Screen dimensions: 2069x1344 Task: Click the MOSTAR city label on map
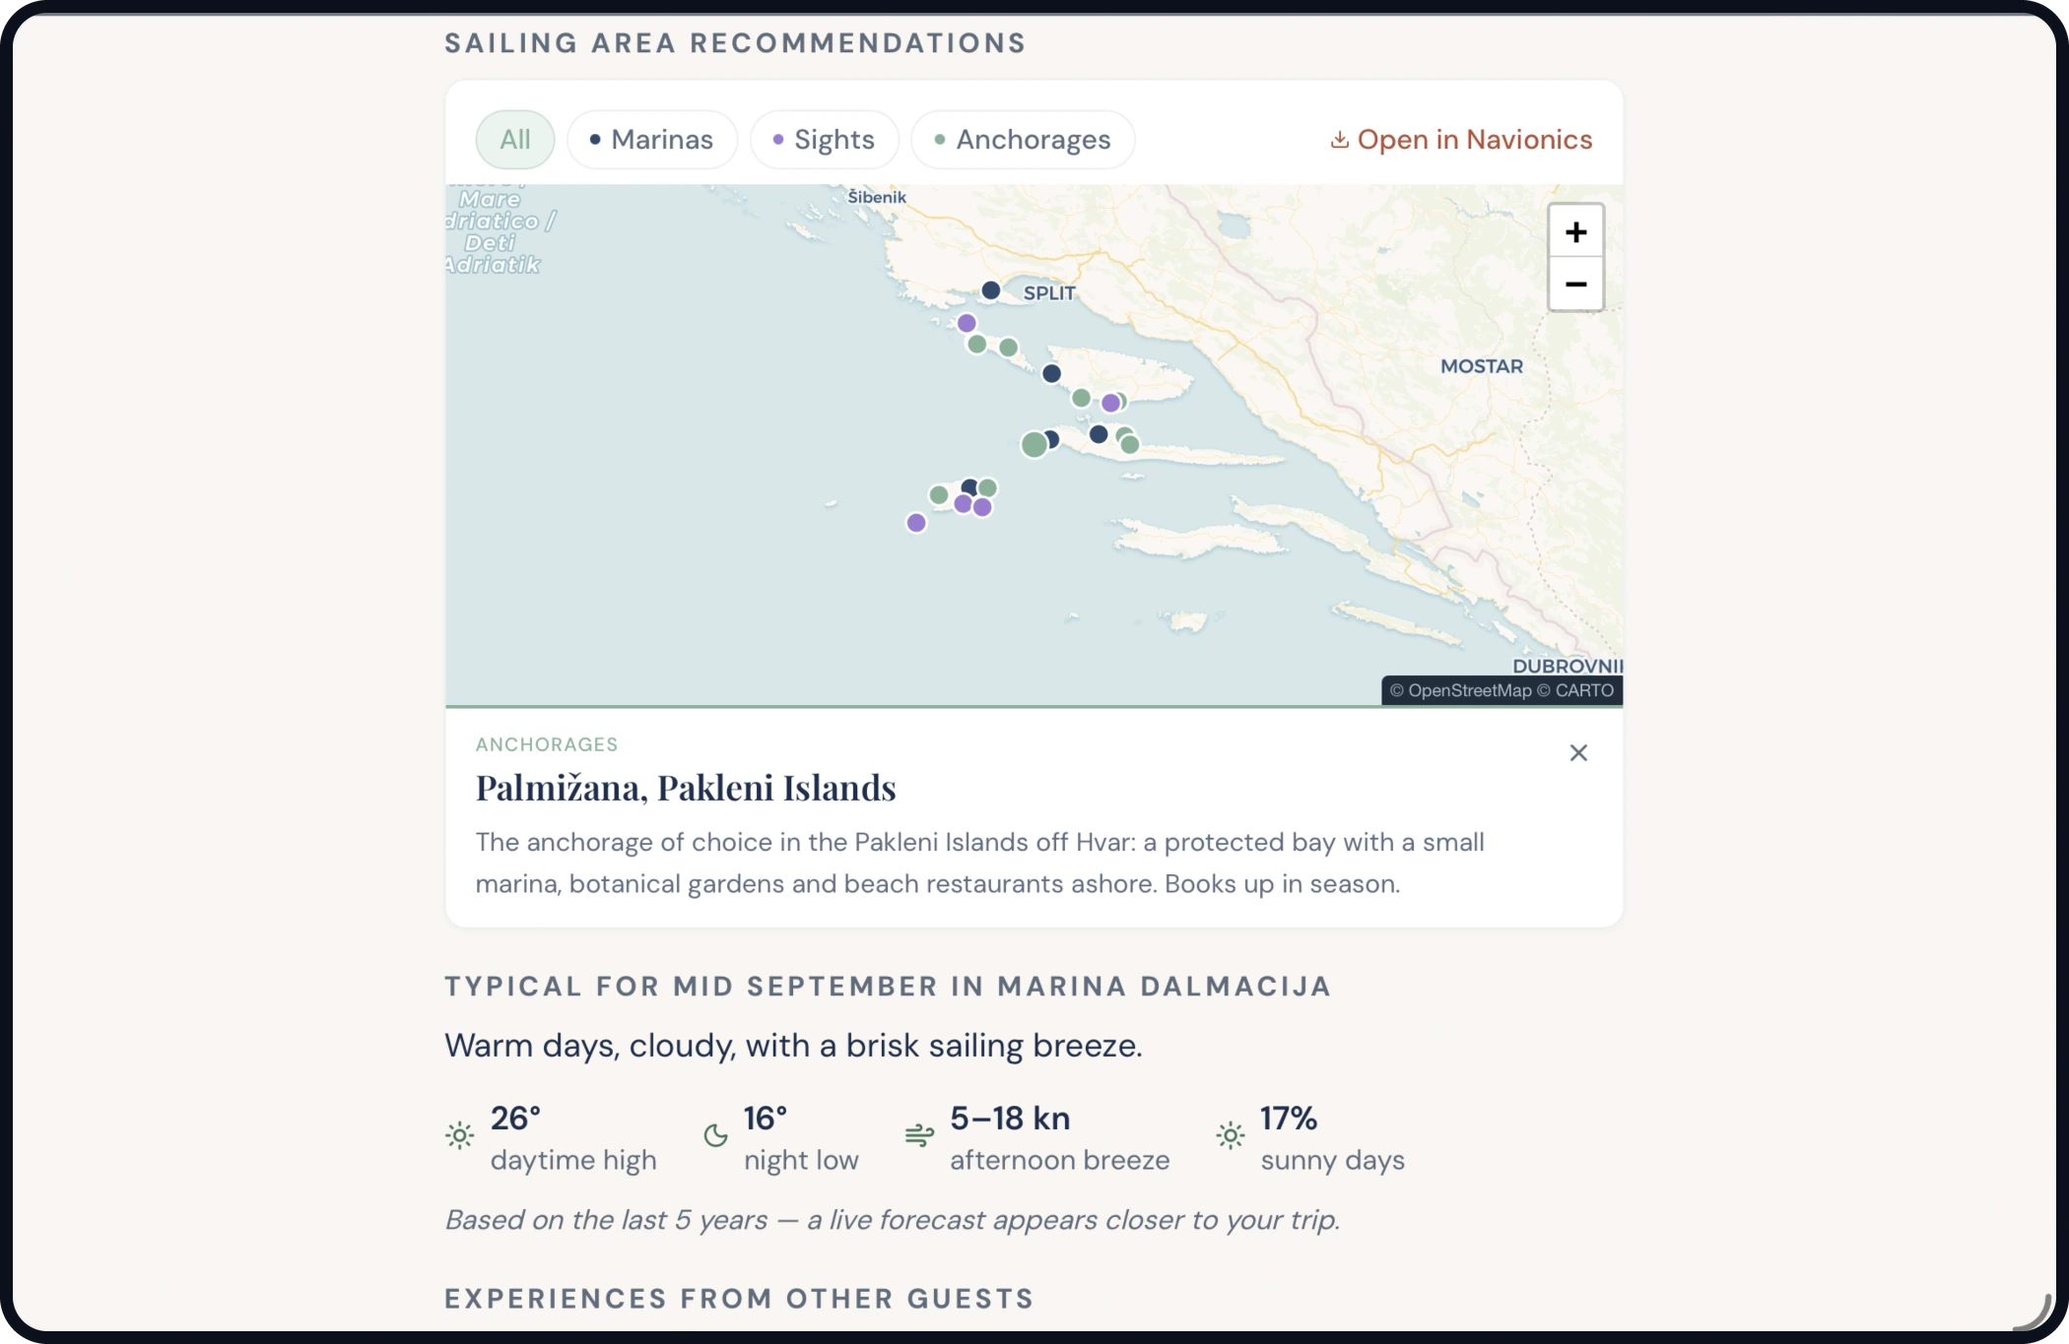coord(1482,366)
